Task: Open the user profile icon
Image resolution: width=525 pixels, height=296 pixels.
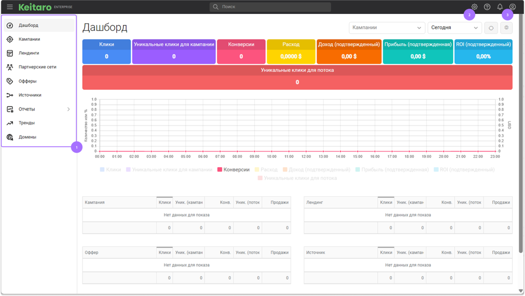Action: [x=513, y=7]
